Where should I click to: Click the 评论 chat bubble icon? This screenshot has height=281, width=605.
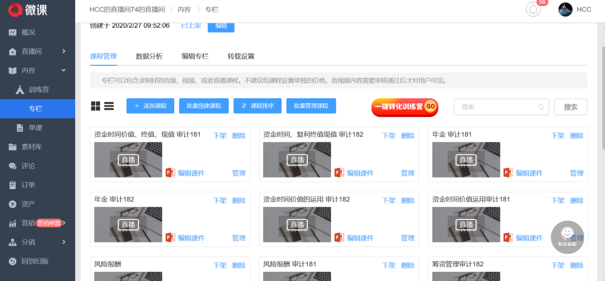click(13, 166)
